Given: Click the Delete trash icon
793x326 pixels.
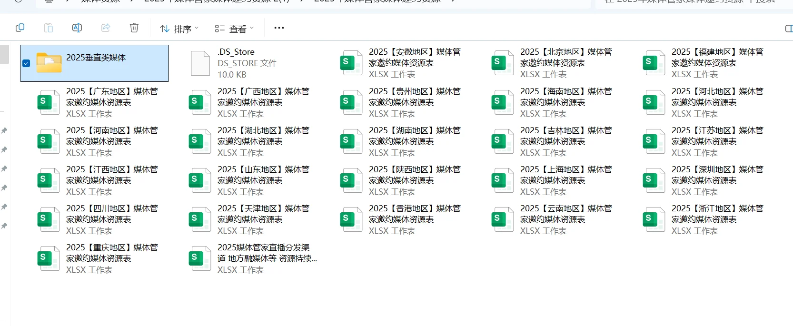Looking at the screenshot, I should [x=134, y=28].
